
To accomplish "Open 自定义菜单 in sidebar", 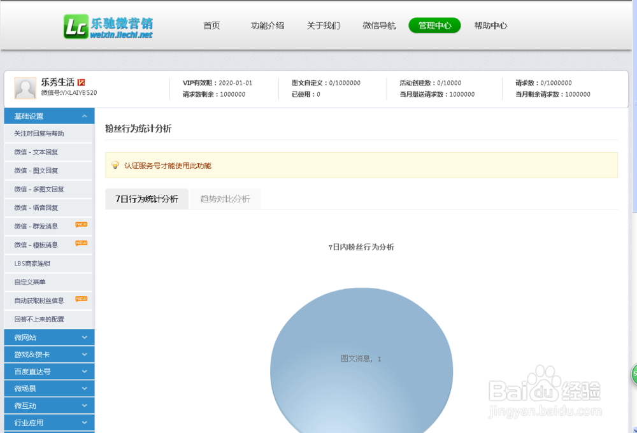I will tap(48, 282).
